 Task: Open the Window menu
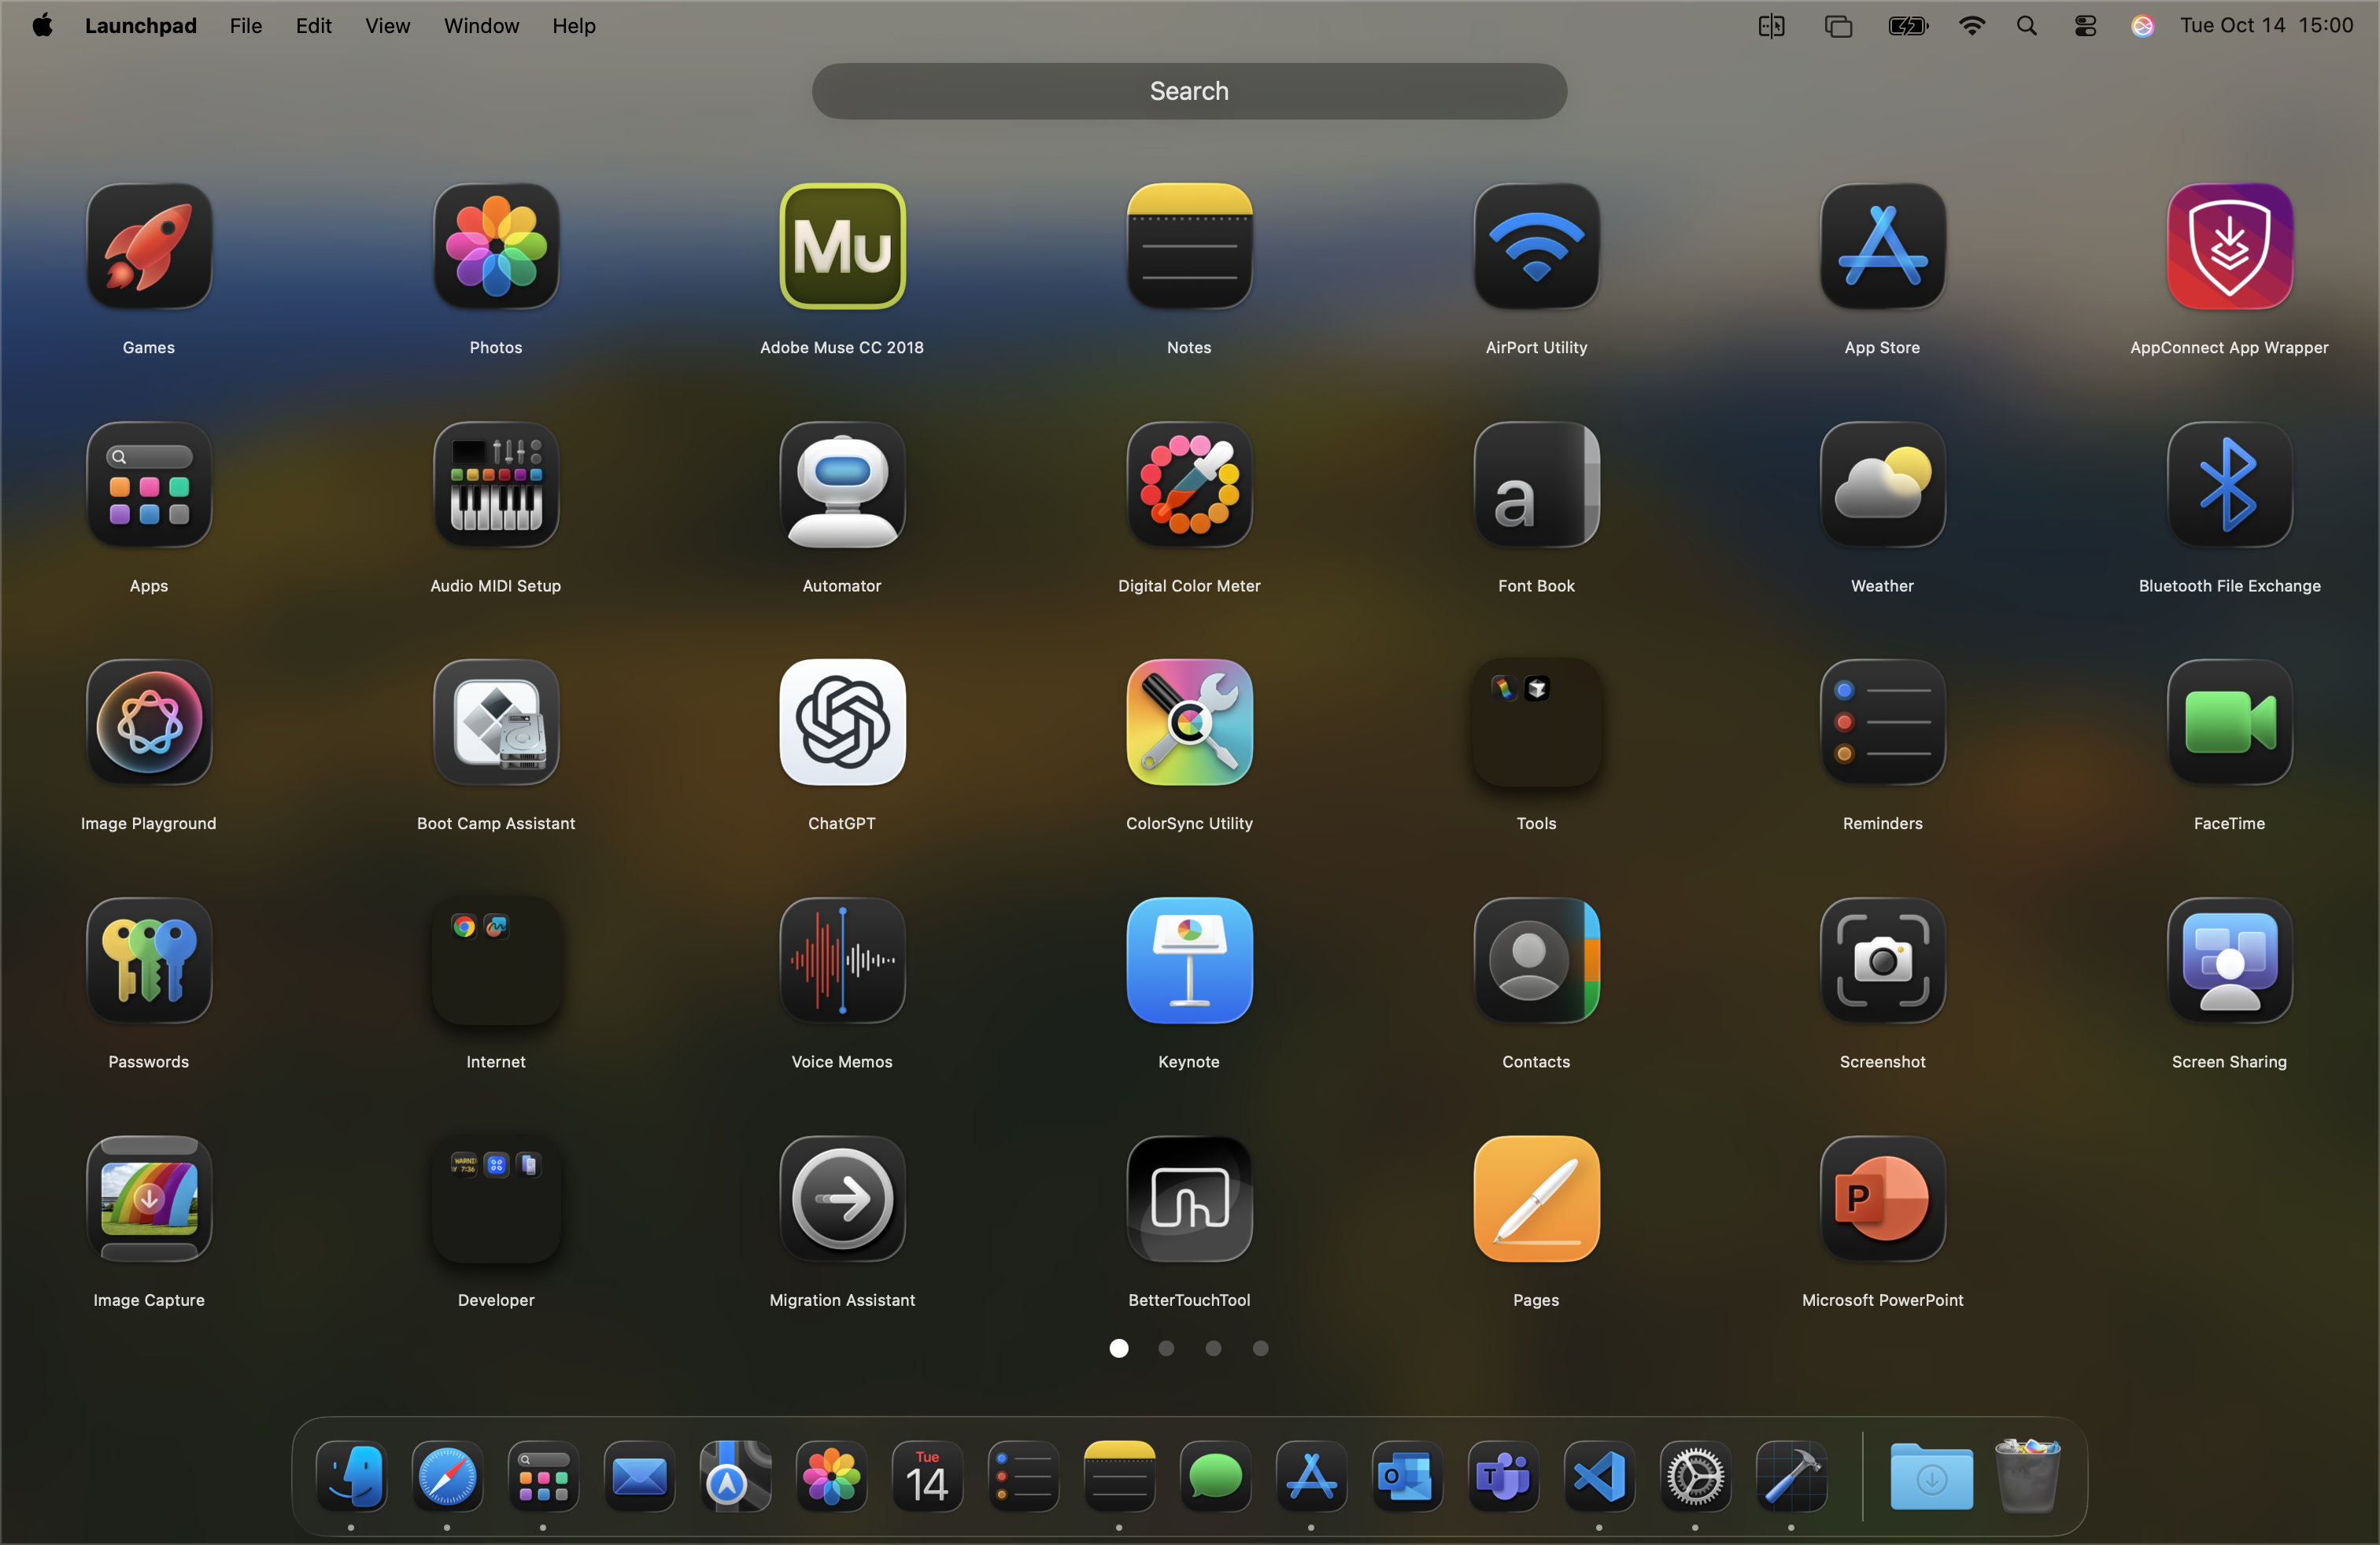481,26
